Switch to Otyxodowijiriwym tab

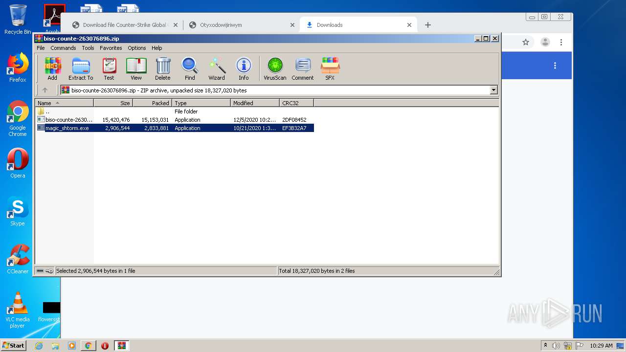coord(242,25)
